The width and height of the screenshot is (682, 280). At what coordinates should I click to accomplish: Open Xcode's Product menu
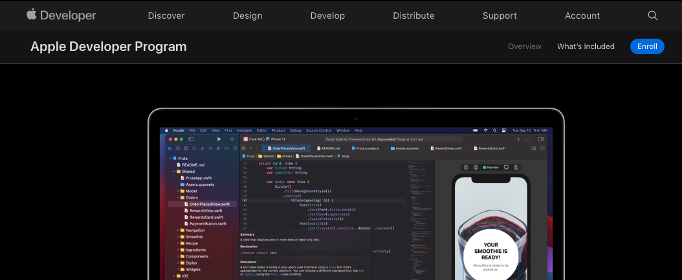click(278, 130)
